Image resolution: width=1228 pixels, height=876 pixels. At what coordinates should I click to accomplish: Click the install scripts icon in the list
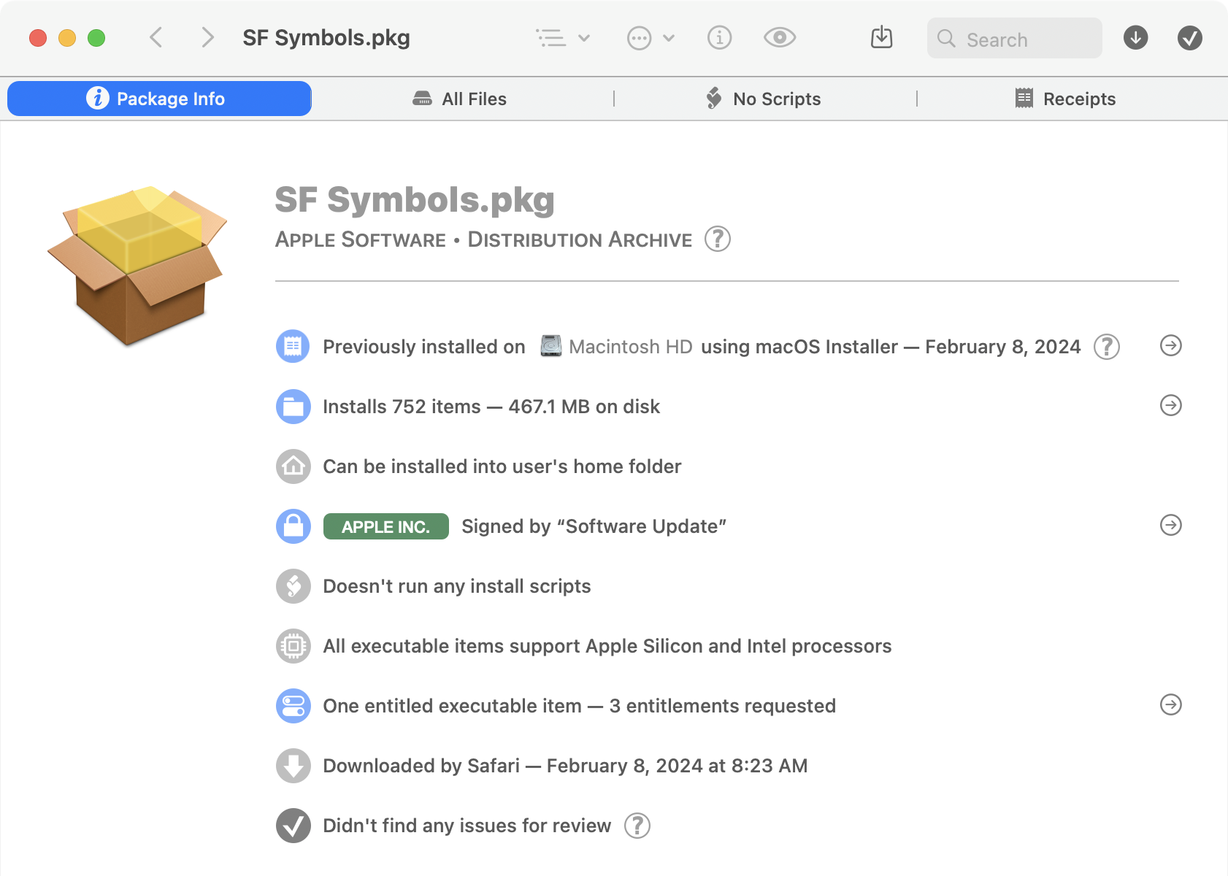[x=293, y=586]
